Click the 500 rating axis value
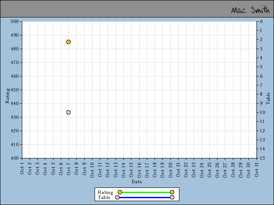Image resolution: width=274 pixels, height=205 pixels. point(15,21)
